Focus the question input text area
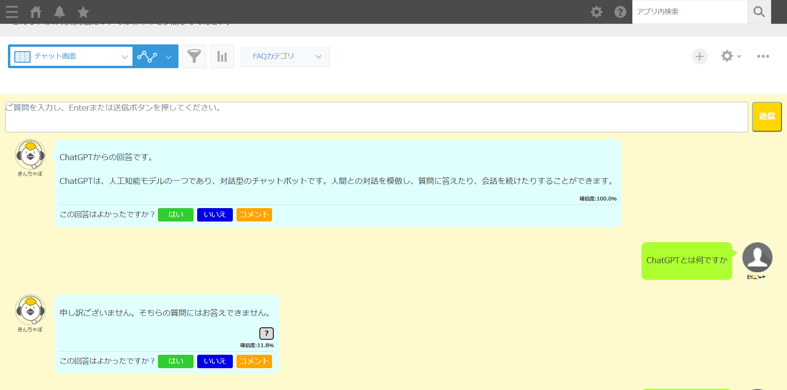This screenshot has height=390, width=787. click(x=376, y=117)
